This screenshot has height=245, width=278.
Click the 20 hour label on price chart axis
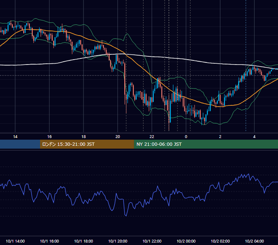118,137
